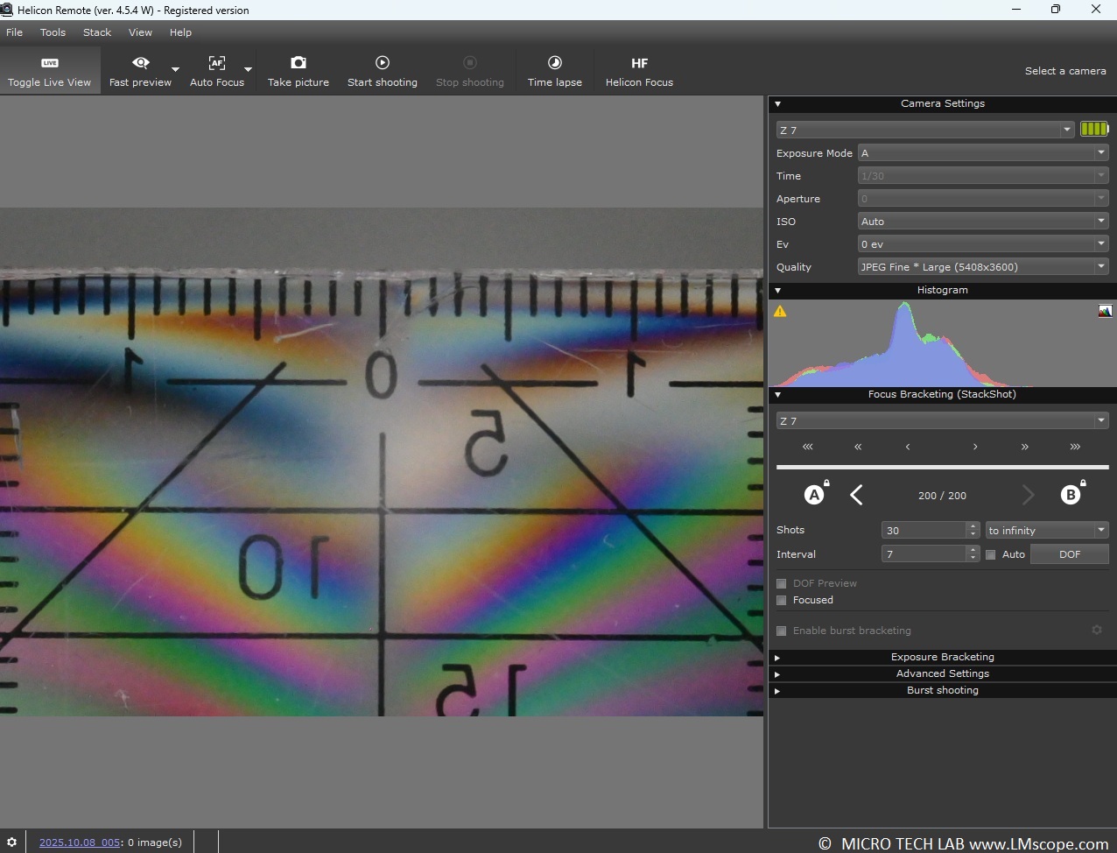The width and height of the screenshot is (1117, 853).
Task: Set focus point B marker
Action: coord(1070,495)
